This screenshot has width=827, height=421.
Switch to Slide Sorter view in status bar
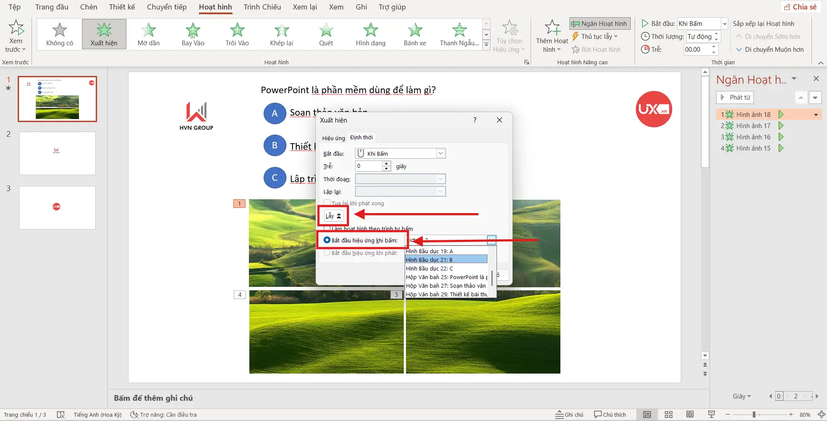(x=668, y=415)
